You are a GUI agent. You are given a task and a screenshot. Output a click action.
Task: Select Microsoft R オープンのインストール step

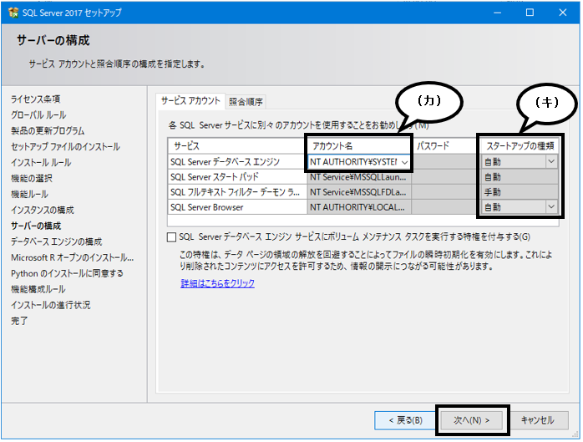[72, 258]
